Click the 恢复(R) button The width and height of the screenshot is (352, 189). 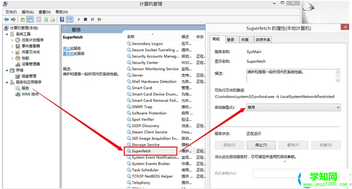[326, 145]
